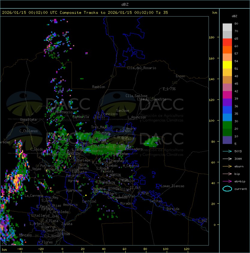Select the slate 5-10 dBZ swatch
250x253 pixels.
click(227, 140)
